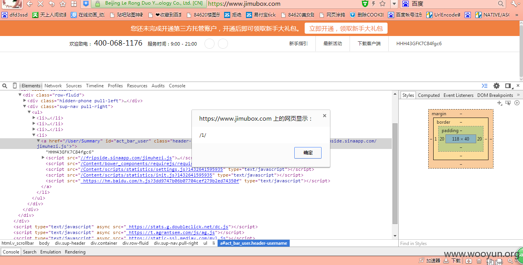The width and height of the screenshot is (523, 265).
Task: Open the Event Listeners tab
Action: [459, 95]
